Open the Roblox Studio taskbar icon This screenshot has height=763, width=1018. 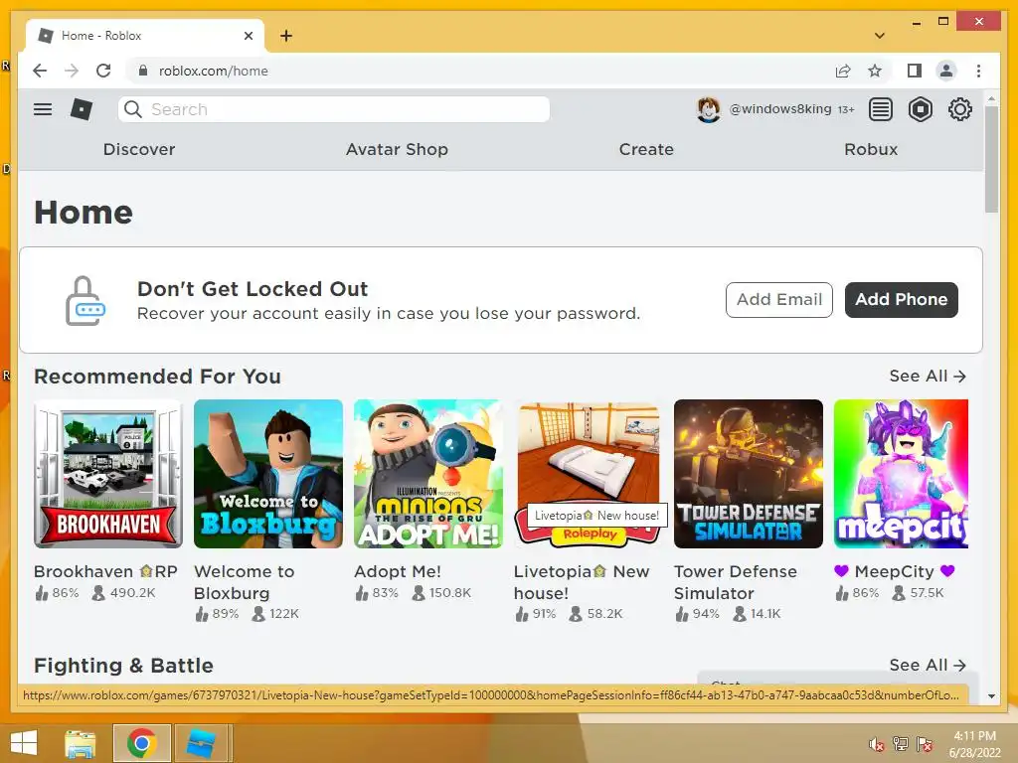(x=200, y=743)
